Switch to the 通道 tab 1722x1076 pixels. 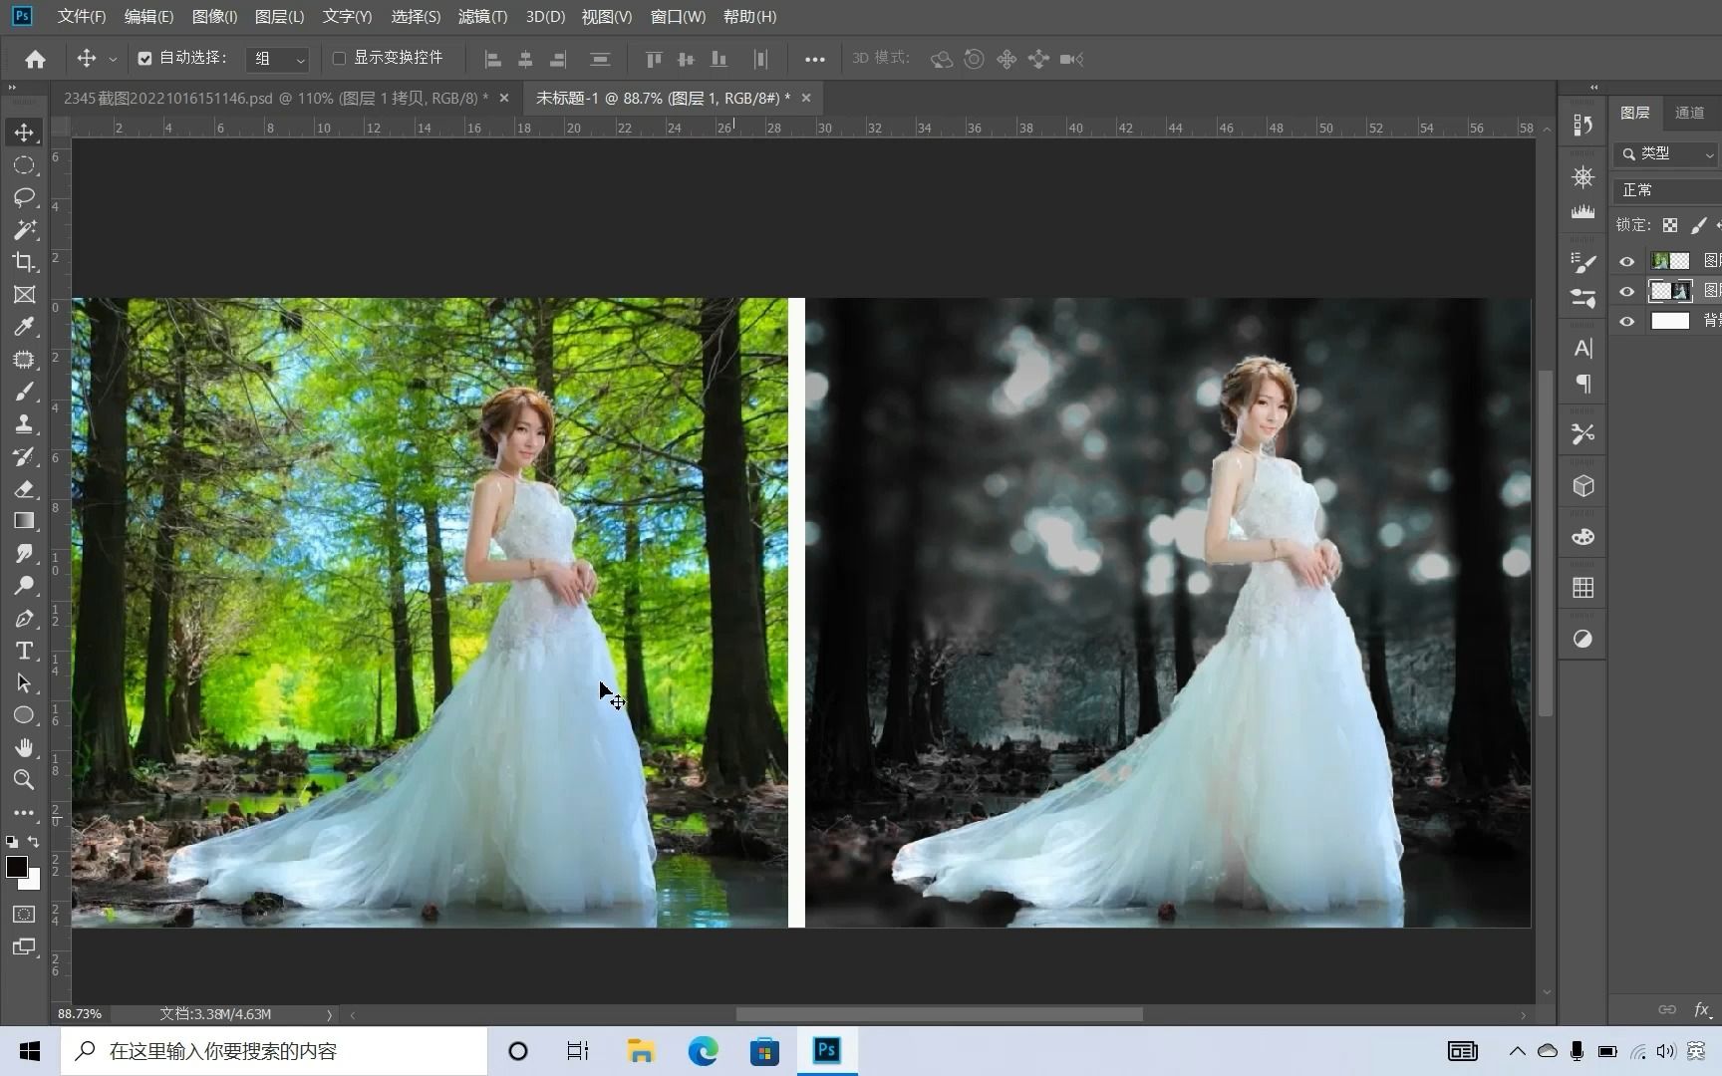(1689, 113)
